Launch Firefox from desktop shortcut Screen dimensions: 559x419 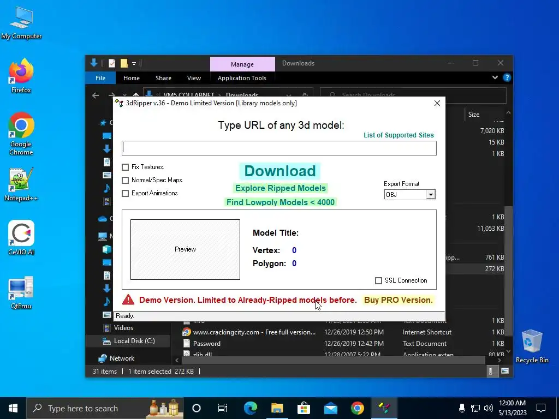21,75
